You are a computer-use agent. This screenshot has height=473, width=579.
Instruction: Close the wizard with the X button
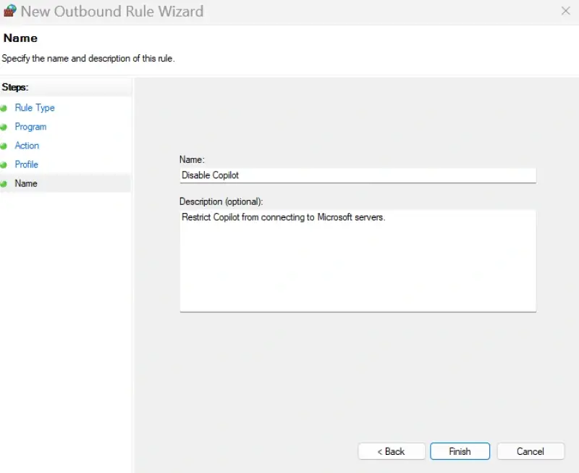click(x=567, y=11)
